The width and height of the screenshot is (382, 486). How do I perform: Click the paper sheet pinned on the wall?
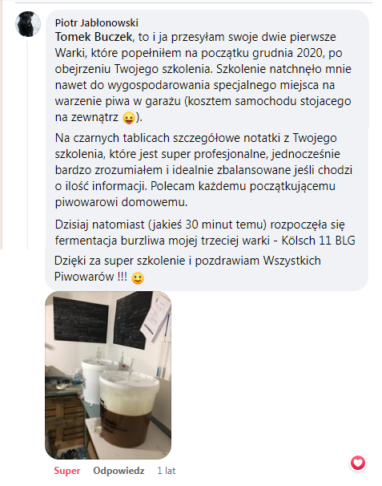[x=156, y=314]
